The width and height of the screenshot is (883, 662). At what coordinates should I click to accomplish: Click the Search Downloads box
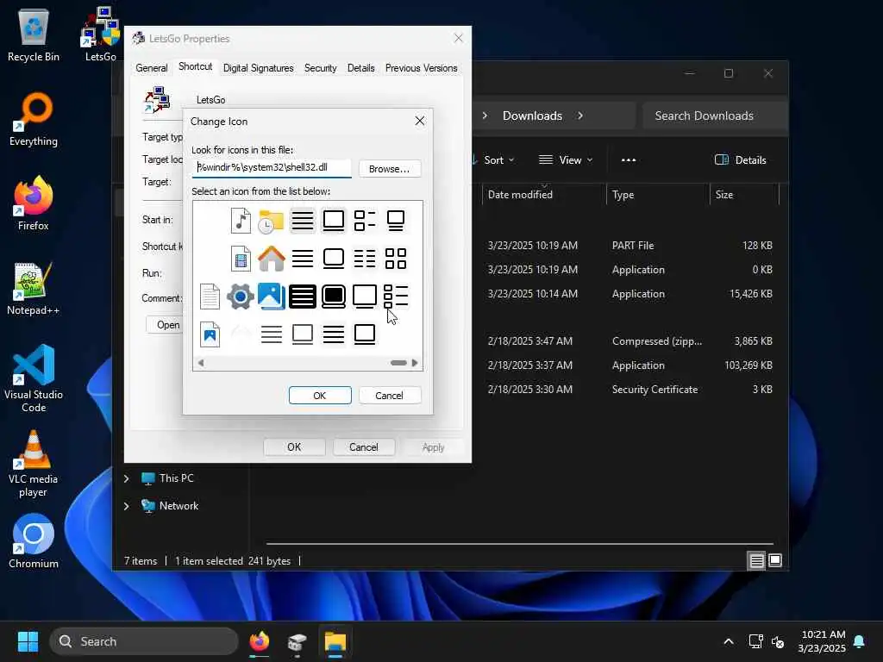(715, 116)
